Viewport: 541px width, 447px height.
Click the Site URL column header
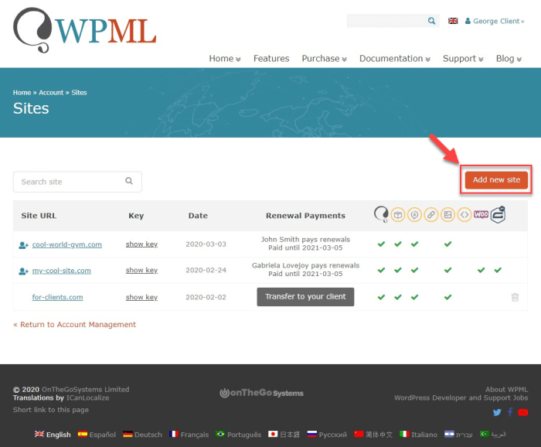coord(39,216)
